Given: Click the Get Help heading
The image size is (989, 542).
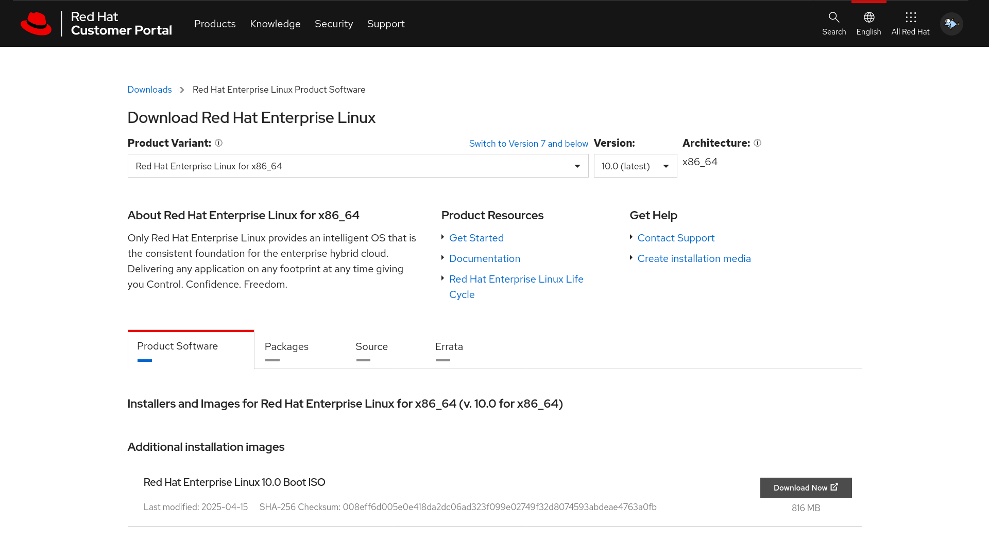Looking at the screenshot, I should click(x=653, y=215).
